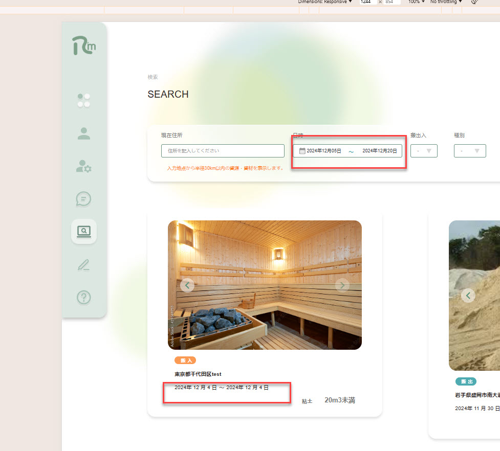Expand the 種別 dropdown
The width and height of the screenshot is (500, 451).
(470, 151)
